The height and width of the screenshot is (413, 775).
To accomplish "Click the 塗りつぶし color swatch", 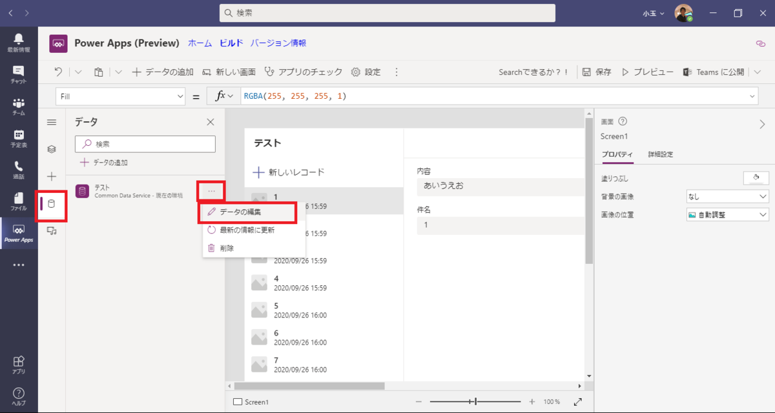I will 756,178.
